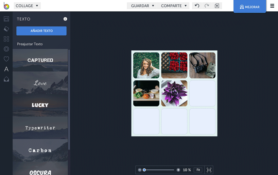Click the Preajustar Texto label
Screen dimensions: 278x175
(x=30, y=44)
